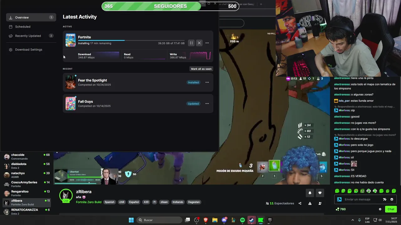Image resolution: width=401 pixels, height=225 pixels.
Task: Send message with Chat button
Action: 391,209
